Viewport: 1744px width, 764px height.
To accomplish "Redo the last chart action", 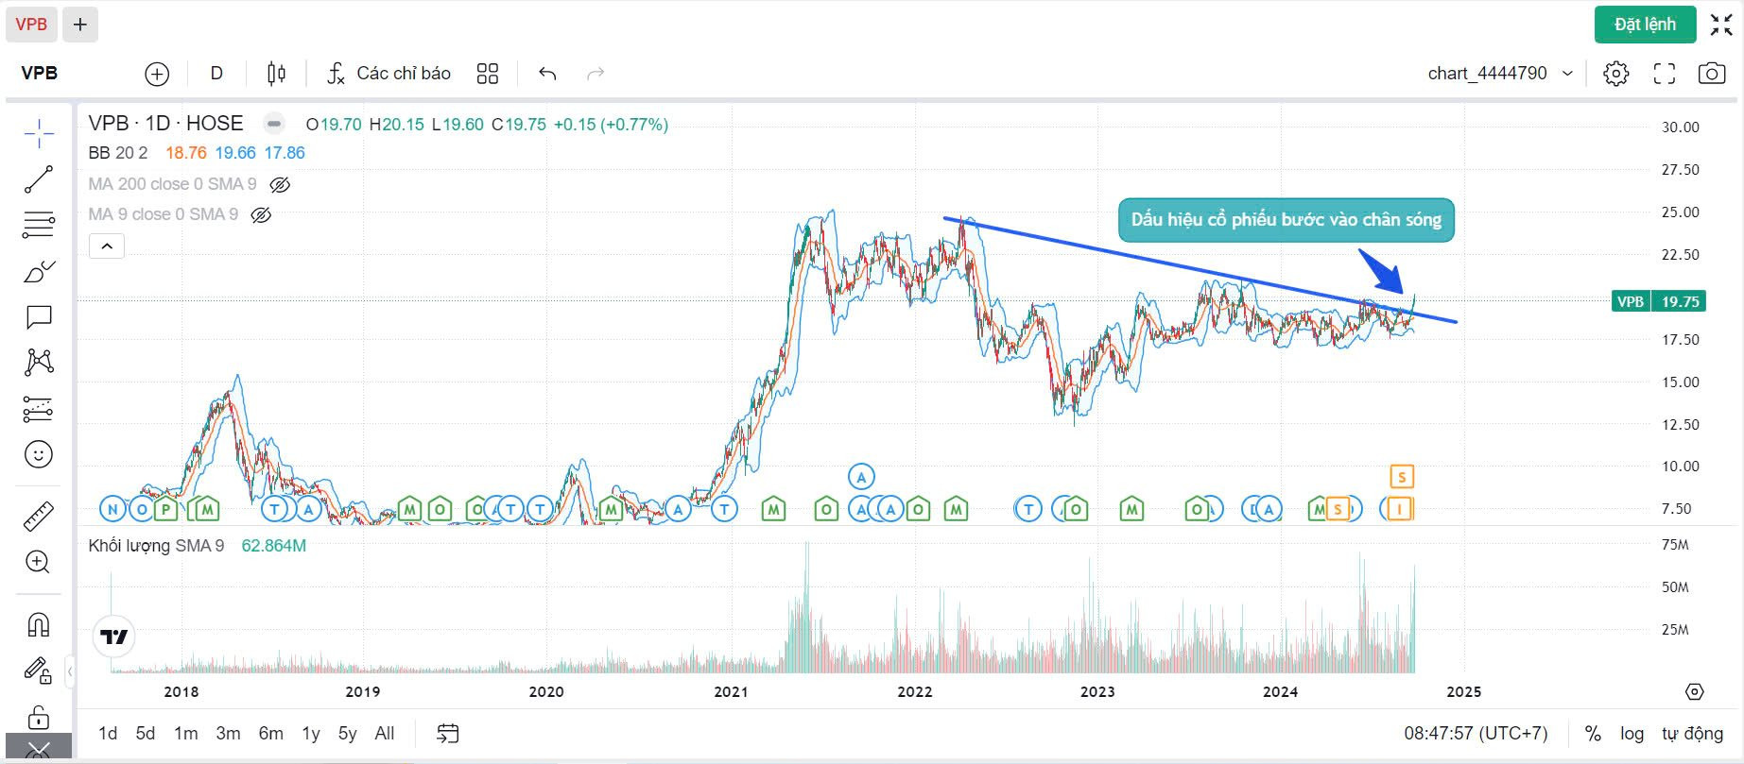I will 596,74.
